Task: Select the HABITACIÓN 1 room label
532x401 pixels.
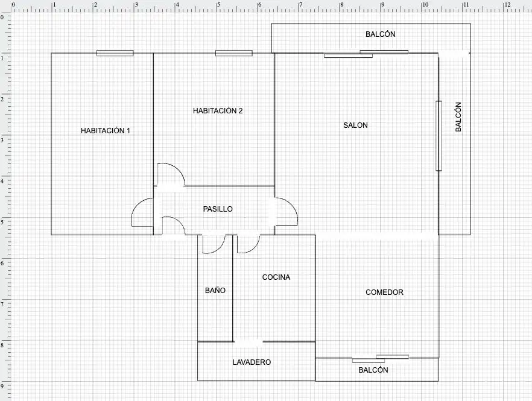Action: [x=106, y=131]
